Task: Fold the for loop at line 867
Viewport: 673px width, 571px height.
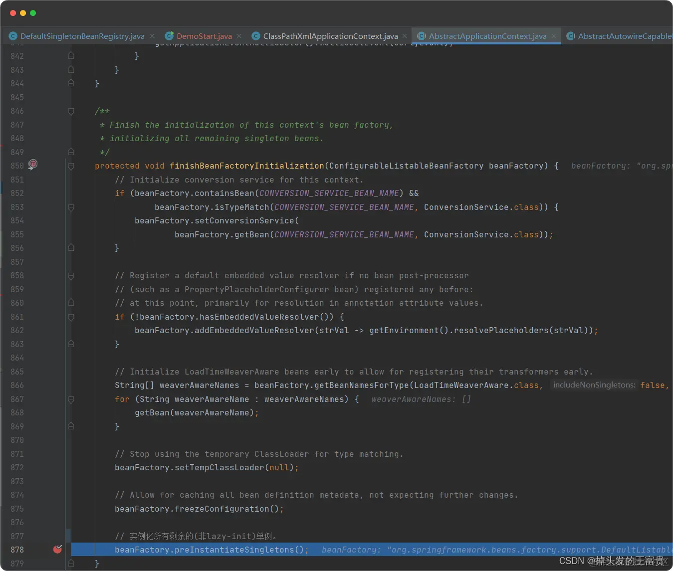Action: pos(71,399)
